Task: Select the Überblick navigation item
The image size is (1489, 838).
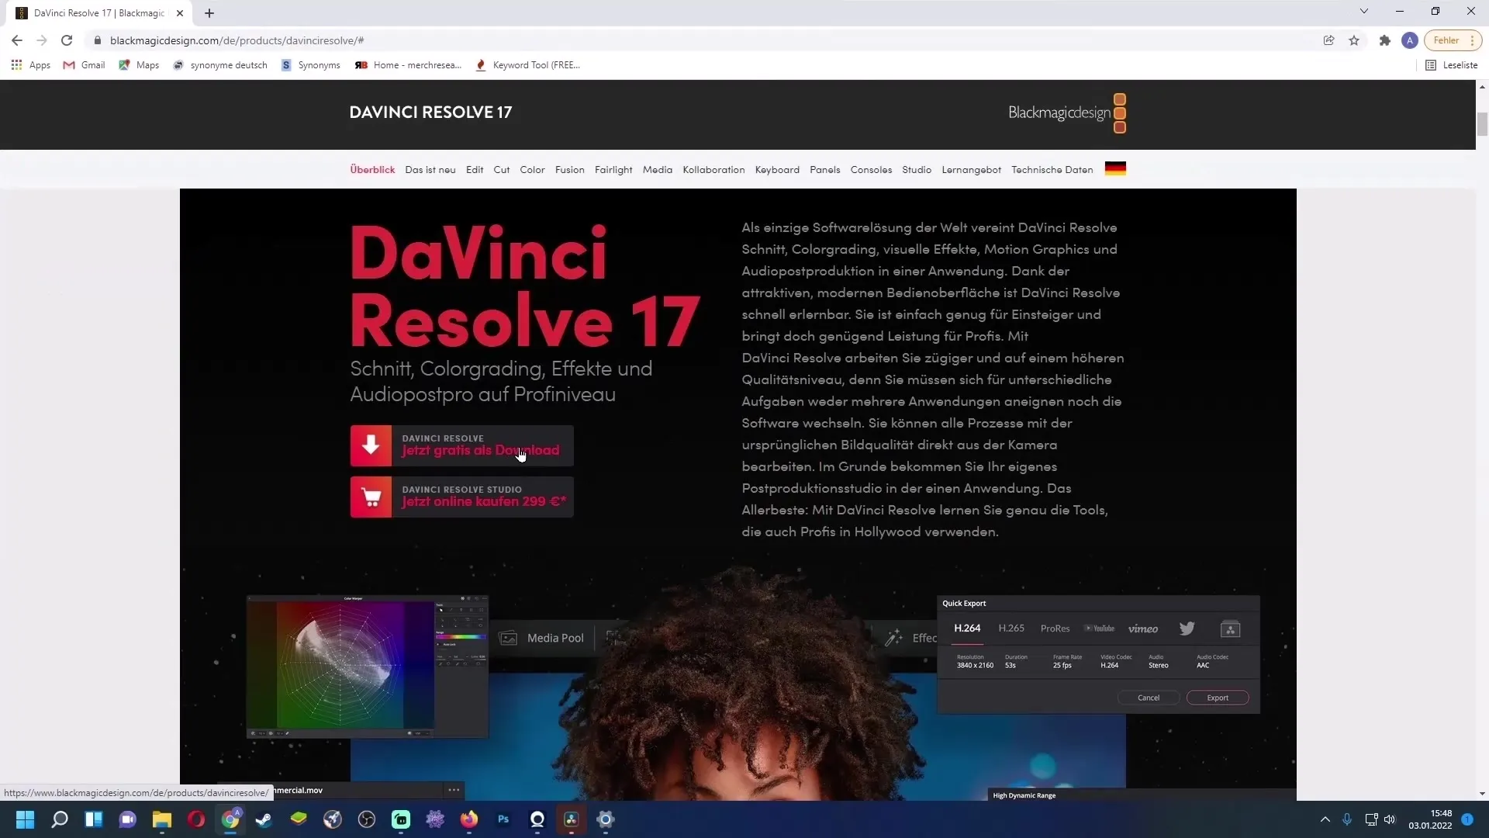Action: coord(372,170)
